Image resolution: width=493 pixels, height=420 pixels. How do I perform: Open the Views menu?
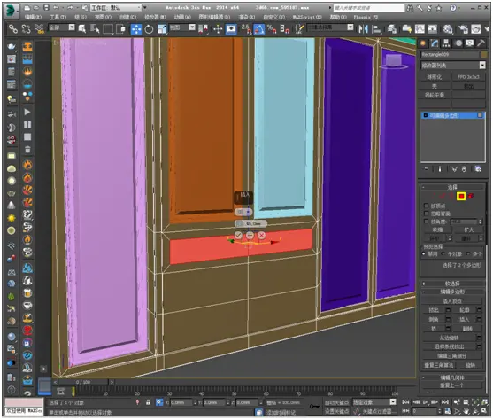pyautogui.click(x=104, y=17)
